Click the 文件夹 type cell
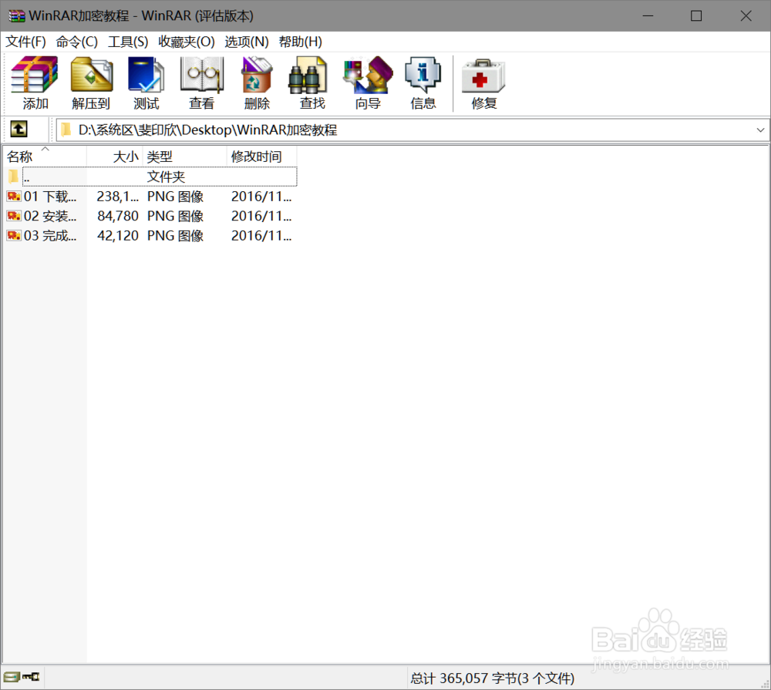 coord(167,177)
